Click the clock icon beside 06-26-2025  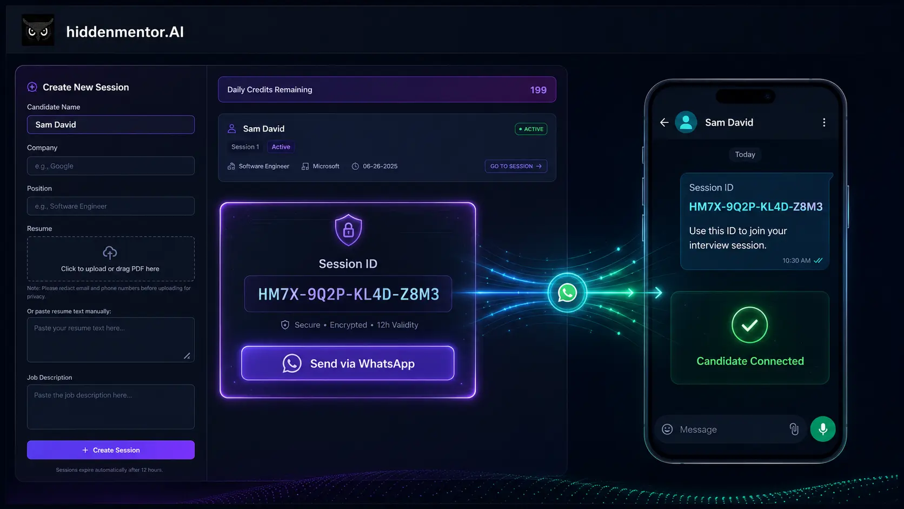point(355,166)
